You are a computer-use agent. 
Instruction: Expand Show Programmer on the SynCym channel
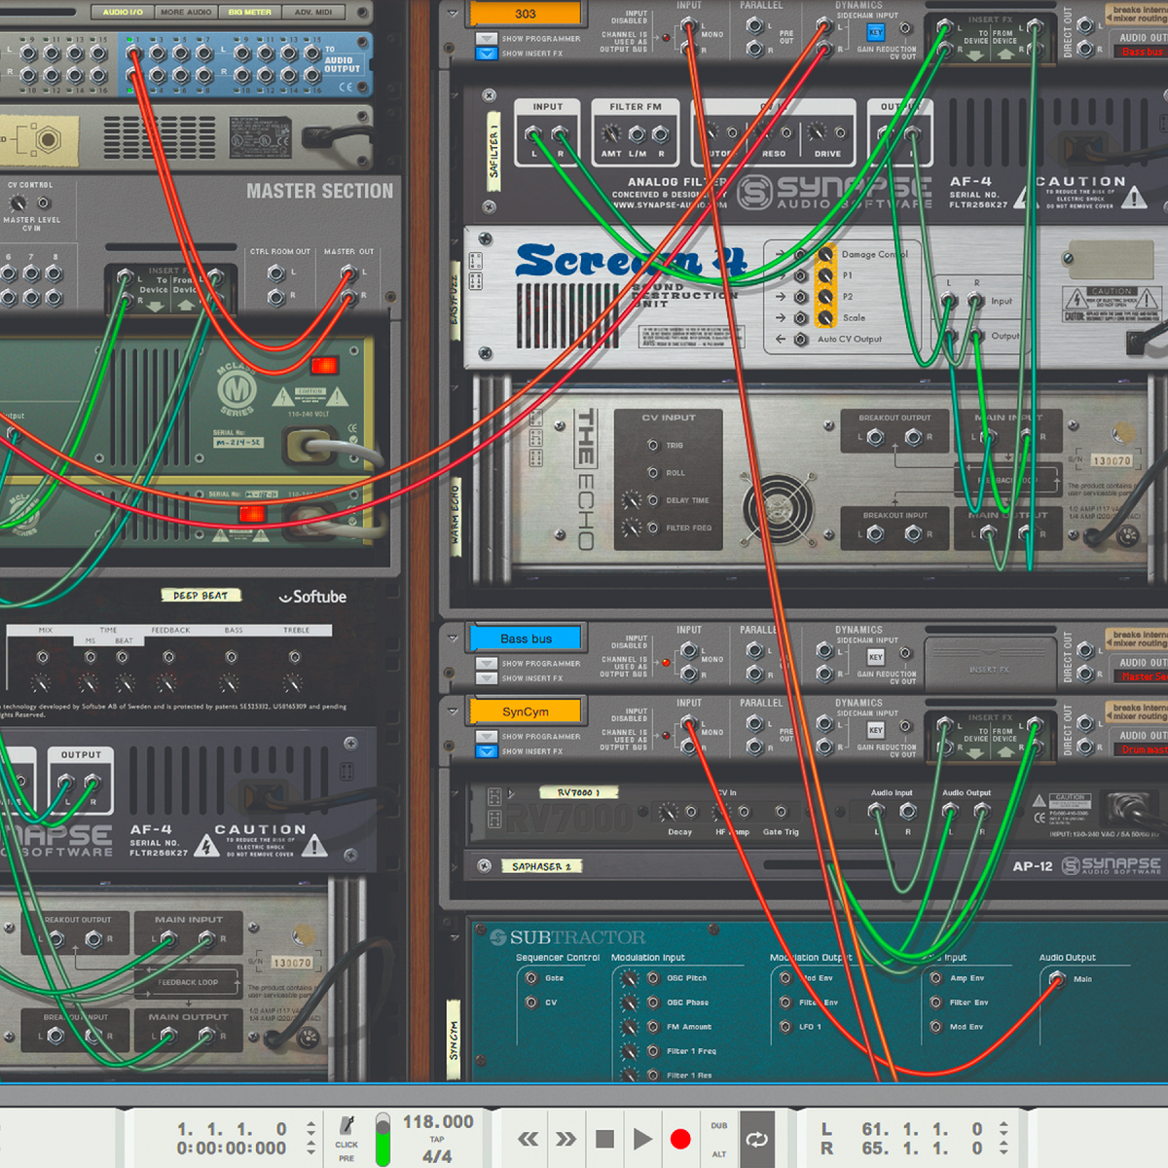(x=487, y=737)
